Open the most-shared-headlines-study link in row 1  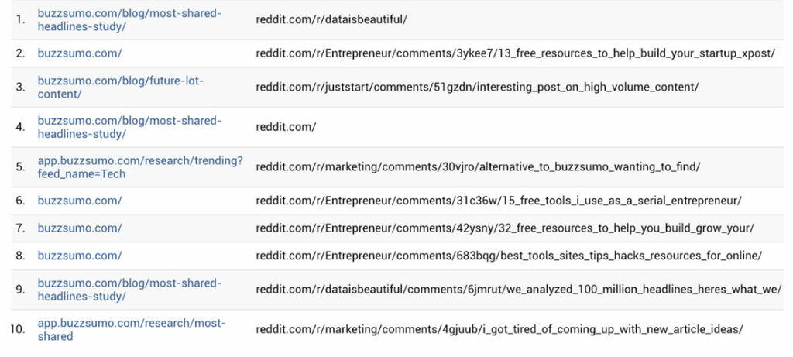click(129, 19)
